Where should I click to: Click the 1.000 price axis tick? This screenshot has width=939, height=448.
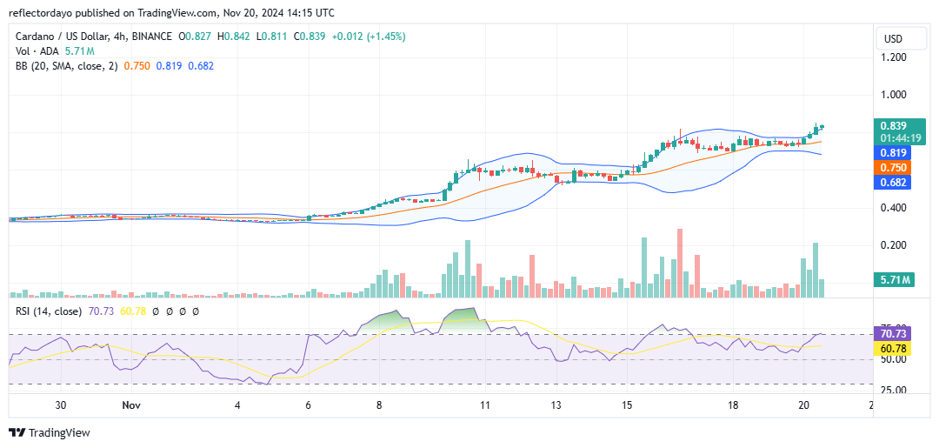(x=894, y=95)
